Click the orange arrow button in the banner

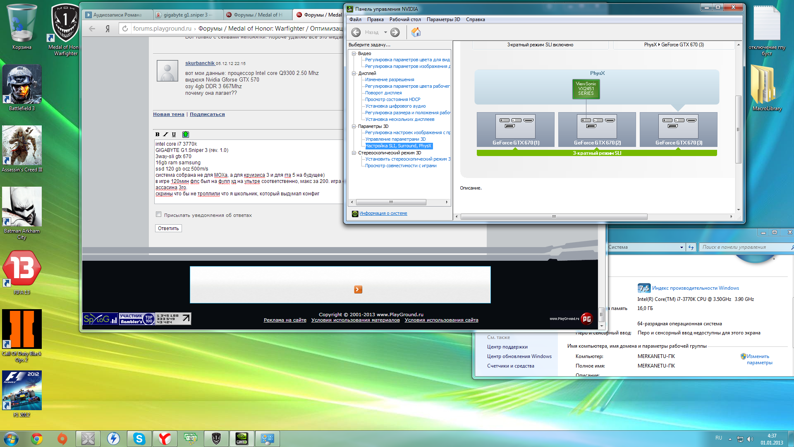358,289
